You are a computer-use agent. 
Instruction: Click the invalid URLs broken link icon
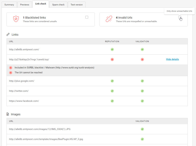109,19
